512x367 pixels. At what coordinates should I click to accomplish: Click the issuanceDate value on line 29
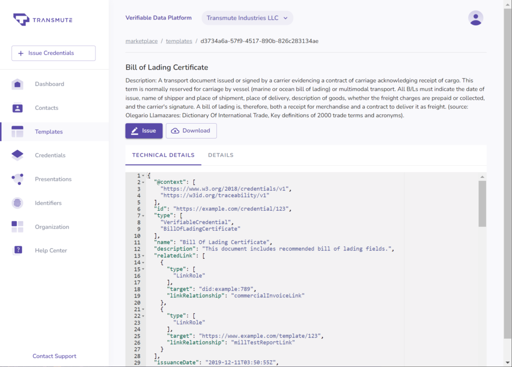point(240,362)
